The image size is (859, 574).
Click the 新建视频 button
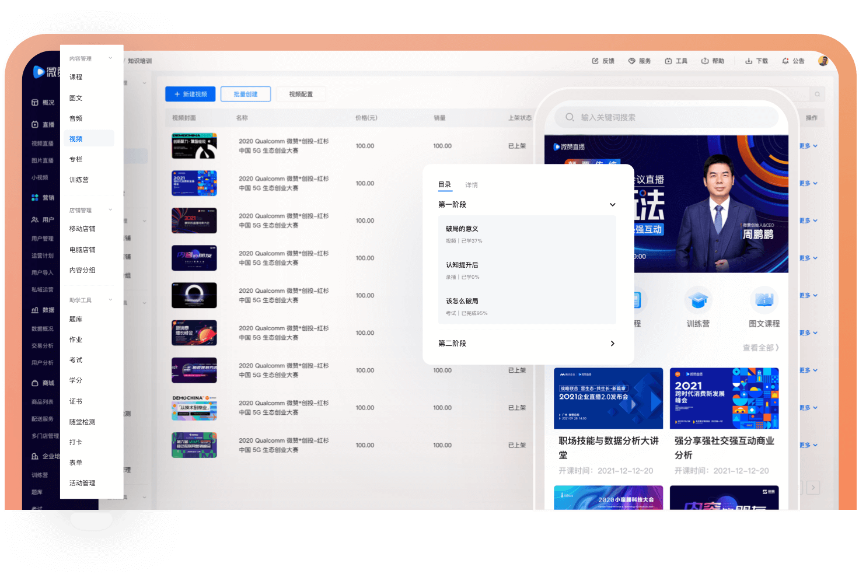point(191,94)
